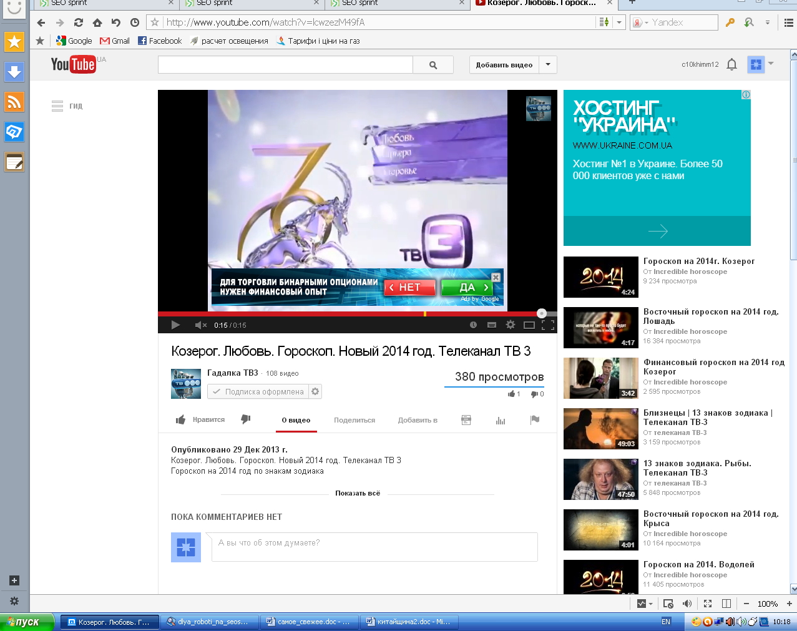Click the thumbs down dislike button

coord(246,419)
